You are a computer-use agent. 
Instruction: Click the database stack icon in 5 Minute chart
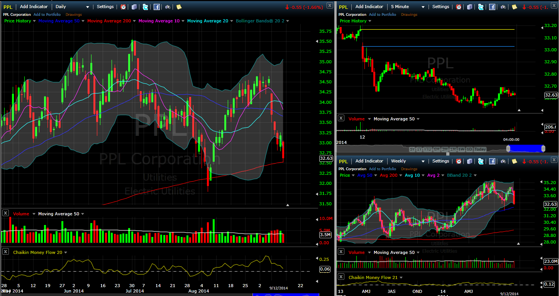point(469,7)
